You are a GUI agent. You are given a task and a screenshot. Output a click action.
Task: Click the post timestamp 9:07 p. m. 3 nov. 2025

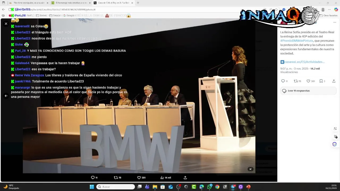click(294, 68)
